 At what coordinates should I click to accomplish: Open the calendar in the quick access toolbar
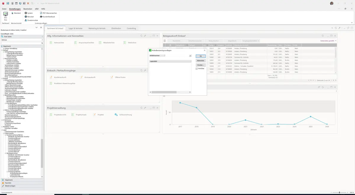point(16,3)
